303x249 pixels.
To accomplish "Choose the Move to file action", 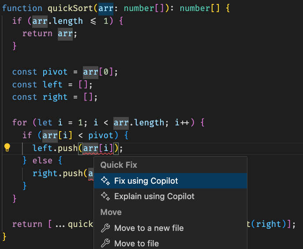I will (136, 243).
